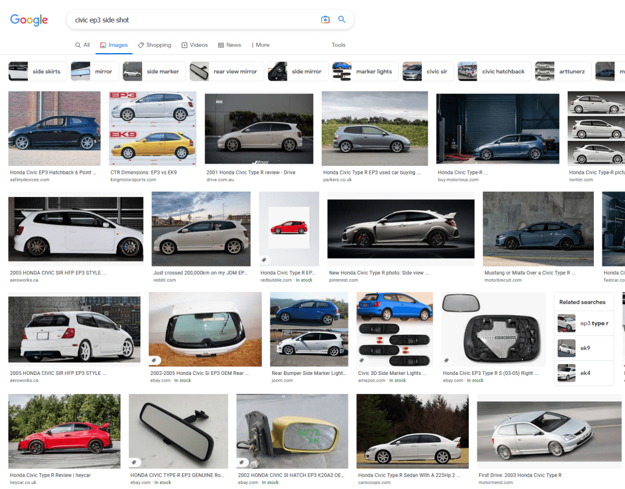Click the product tag icon on rear-view mirror image
This screenshot has width=625, height=489.
135,462
